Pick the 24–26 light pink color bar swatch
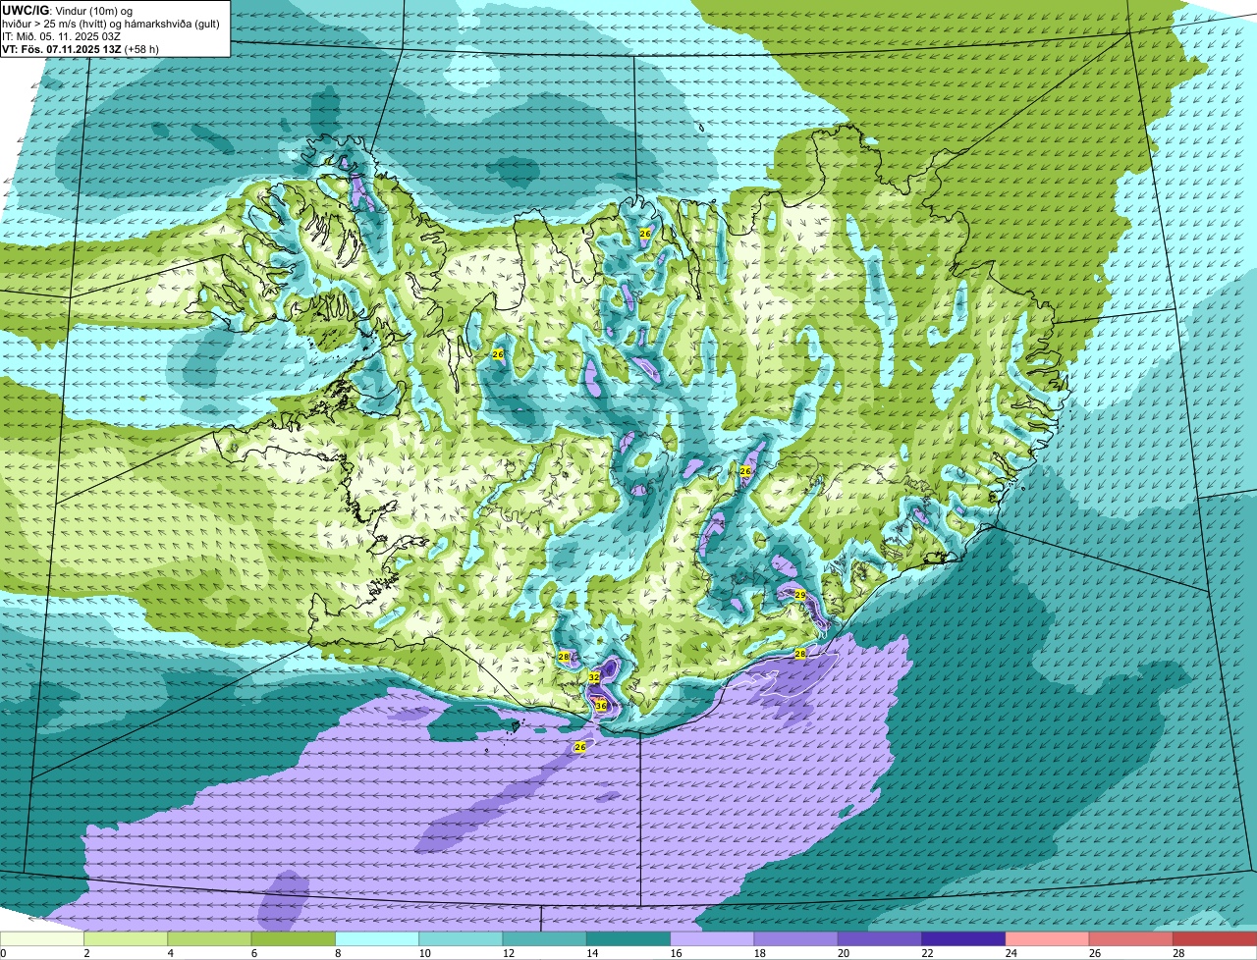This screenshot has height=960, width=1257. [1047, 939]
